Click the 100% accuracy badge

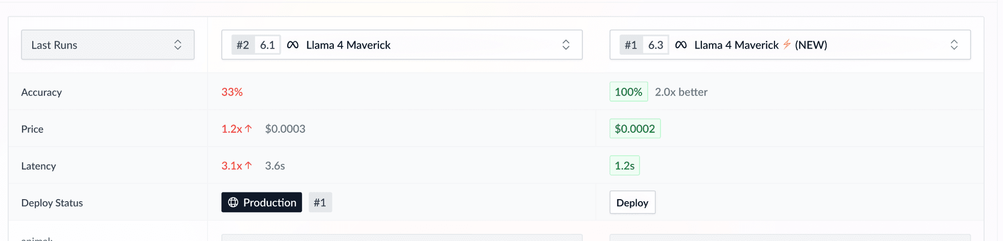click(x=628, y=92)
